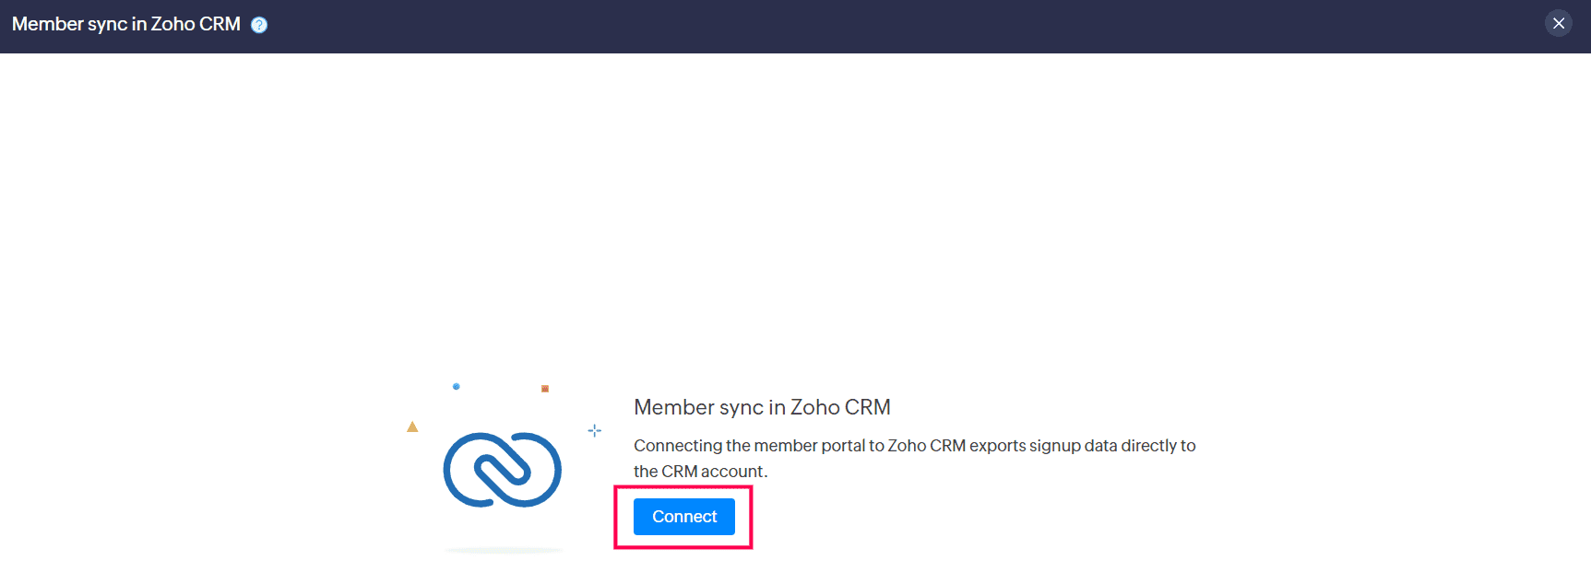Click the Zoho CRM chain-link logo

pos(502,470)
